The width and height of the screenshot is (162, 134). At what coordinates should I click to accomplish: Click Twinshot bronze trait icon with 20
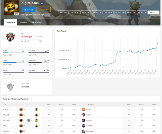[x=21, y=131]
